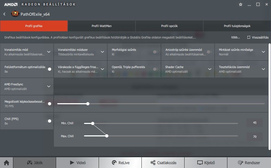
Task: Click the Kijelző monitor icon
Action: (200, 163)
